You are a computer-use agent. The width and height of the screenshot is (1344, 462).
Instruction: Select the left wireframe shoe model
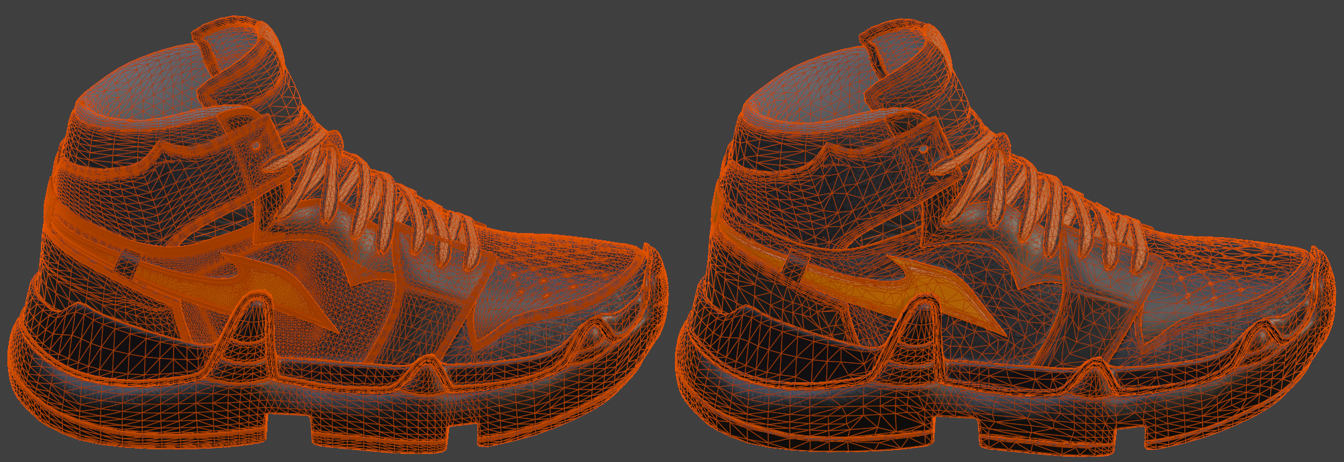(x=339, y=234)
